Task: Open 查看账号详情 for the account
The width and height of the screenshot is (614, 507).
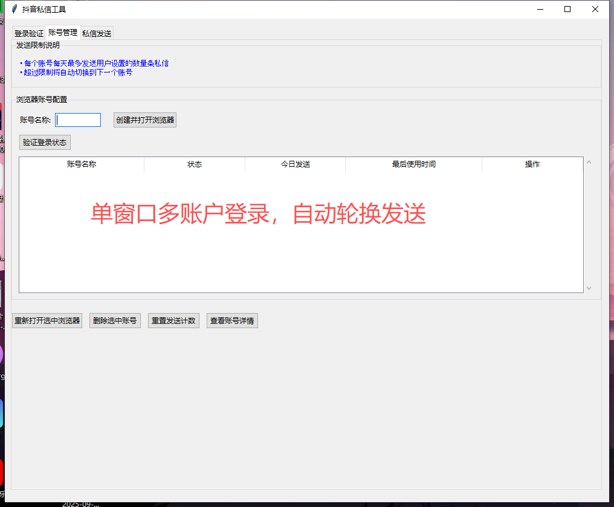Action: point(232,321)
